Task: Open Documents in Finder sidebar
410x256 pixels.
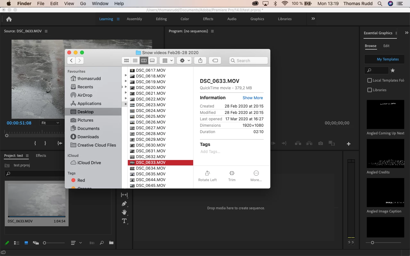Action: (88, 128)
